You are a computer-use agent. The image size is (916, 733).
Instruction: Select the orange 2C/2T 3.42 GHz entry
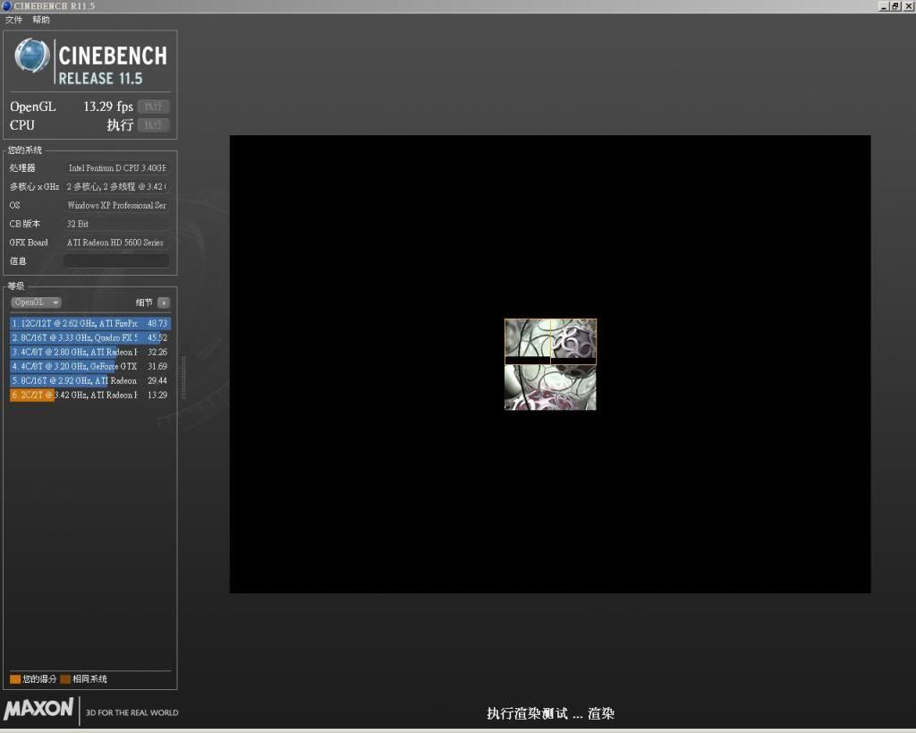click(89, 395)
